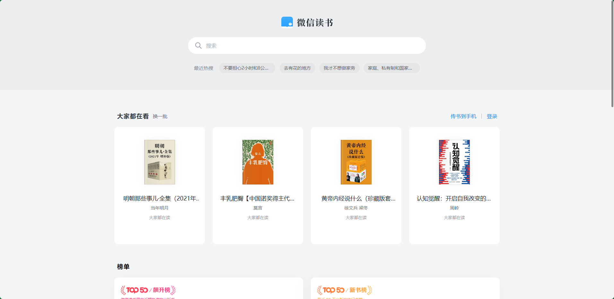Open the 传书到手机 link
The width and height of the screenshot is (614, 299).
463,116
